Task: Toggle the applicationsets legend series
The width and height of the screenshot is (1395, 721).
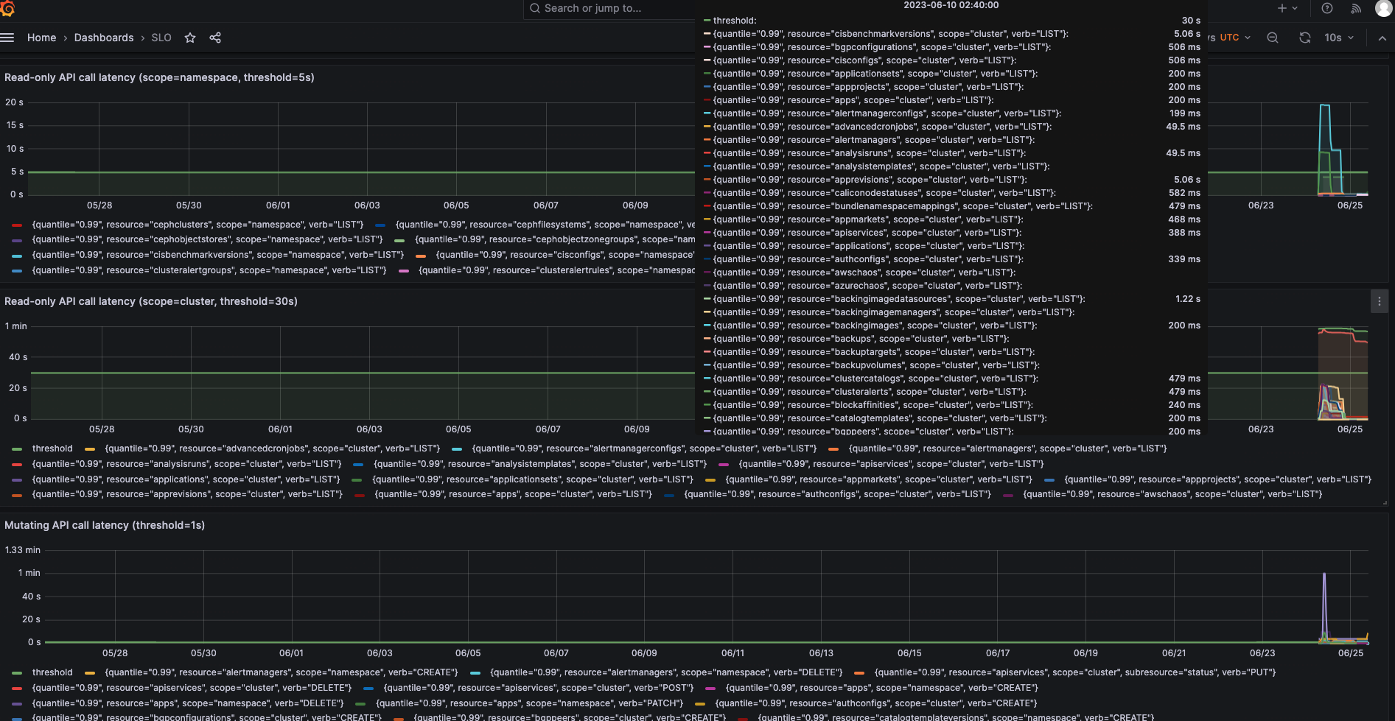Action: click(x=533, y=479)
